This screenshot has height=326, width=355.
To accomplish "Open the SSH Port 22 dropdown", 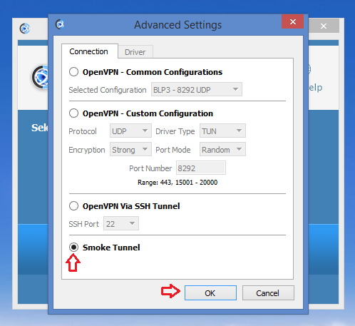I will [x=121, y=223].
